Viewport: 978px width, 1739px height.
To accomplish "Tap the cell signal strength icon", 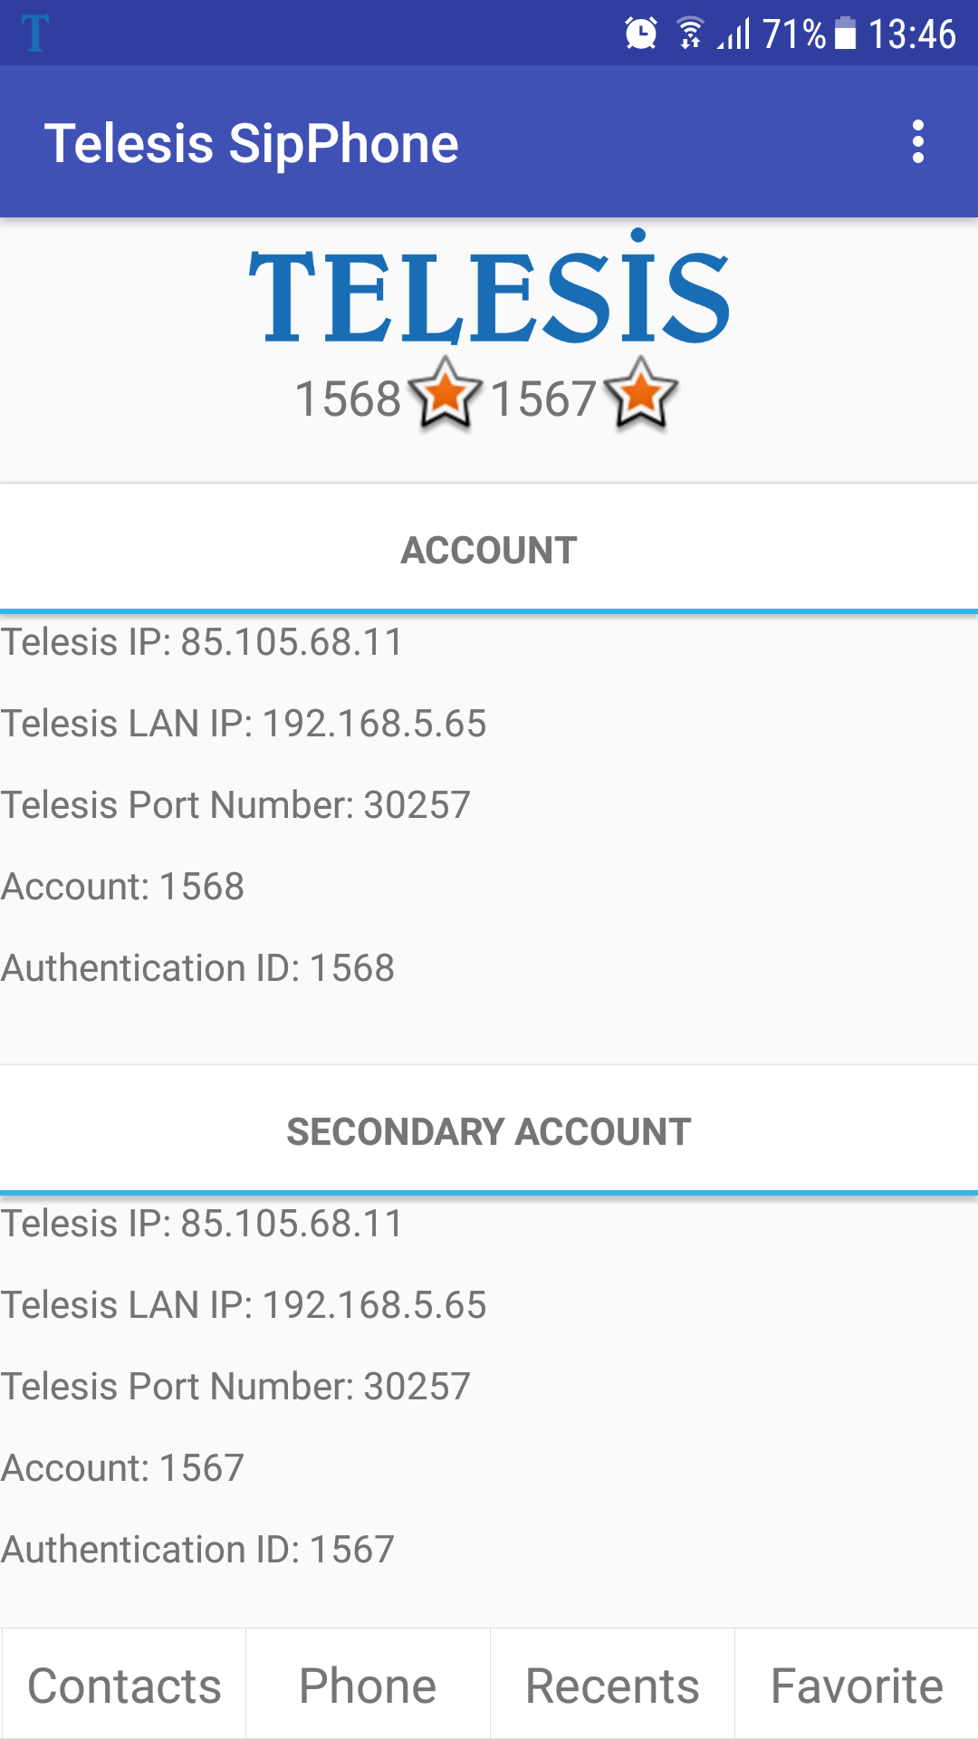I will click(x=734, y=35).
